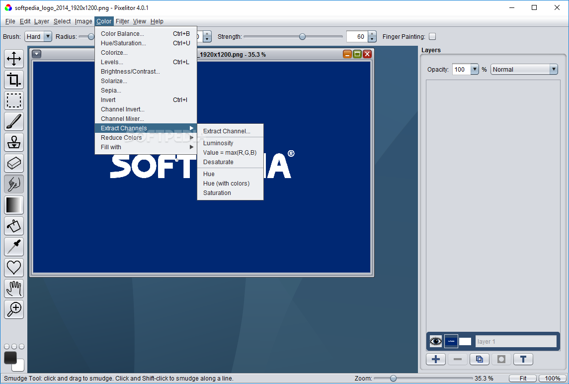Select the Brush tool
Viewport: 569px width, 384px height.
tap(14, 121)
